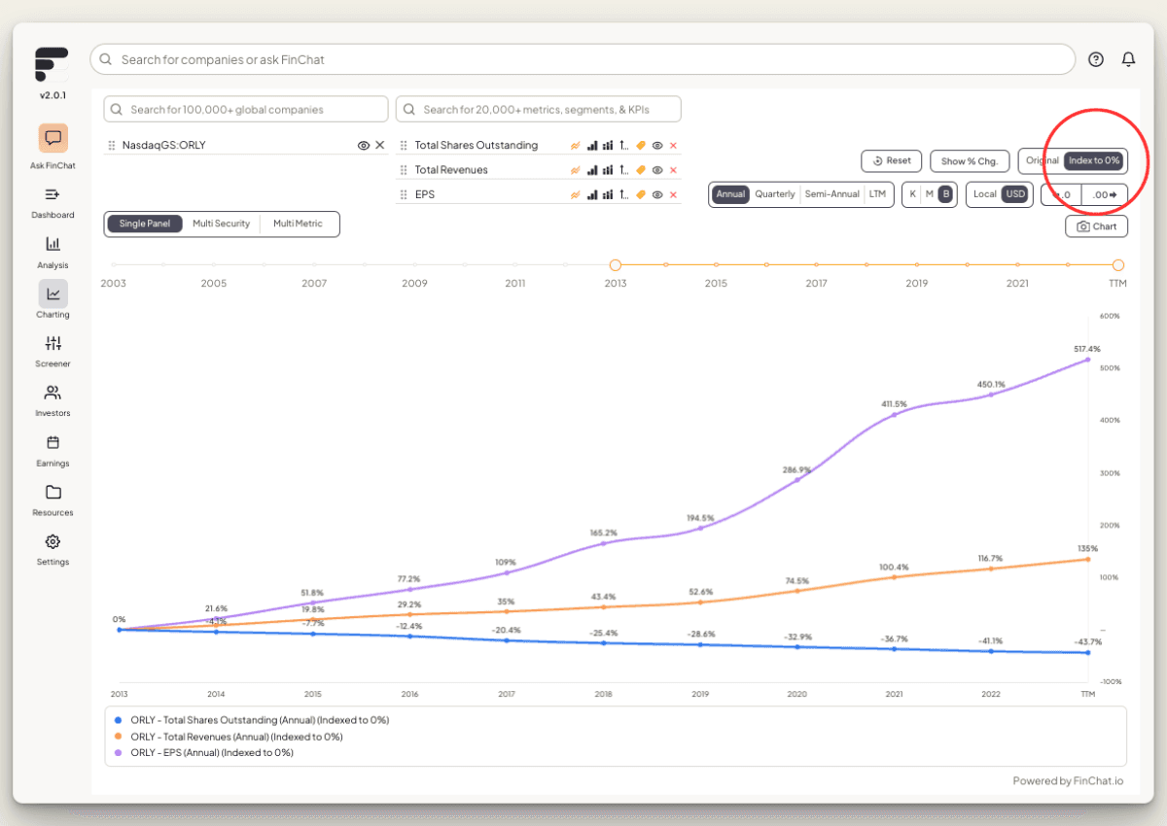The height and width of the screenshot is (826, 1167).
Task: Set EPS to bar chart type
Action: [x=592, y=194]
